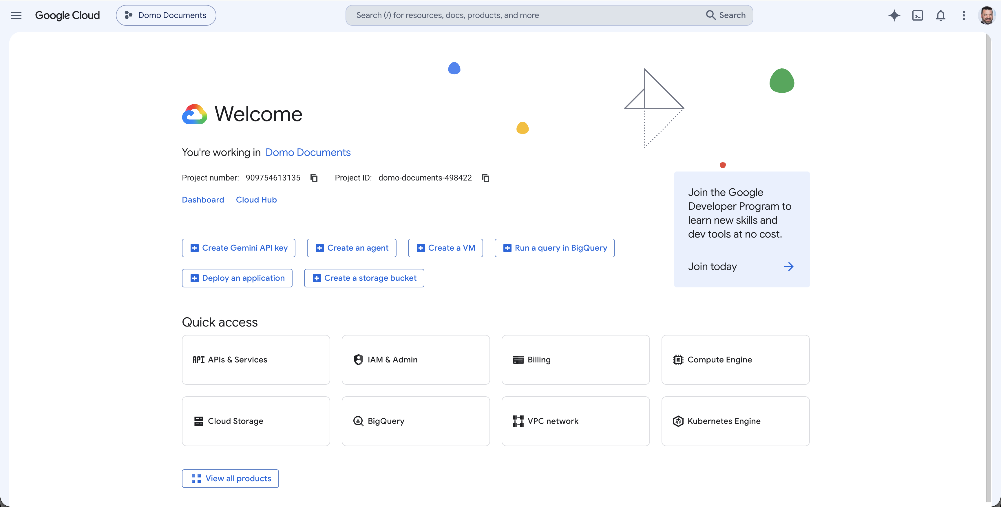
Task: Open the Kubernetes Engine card
Action: tap(736, 421)
